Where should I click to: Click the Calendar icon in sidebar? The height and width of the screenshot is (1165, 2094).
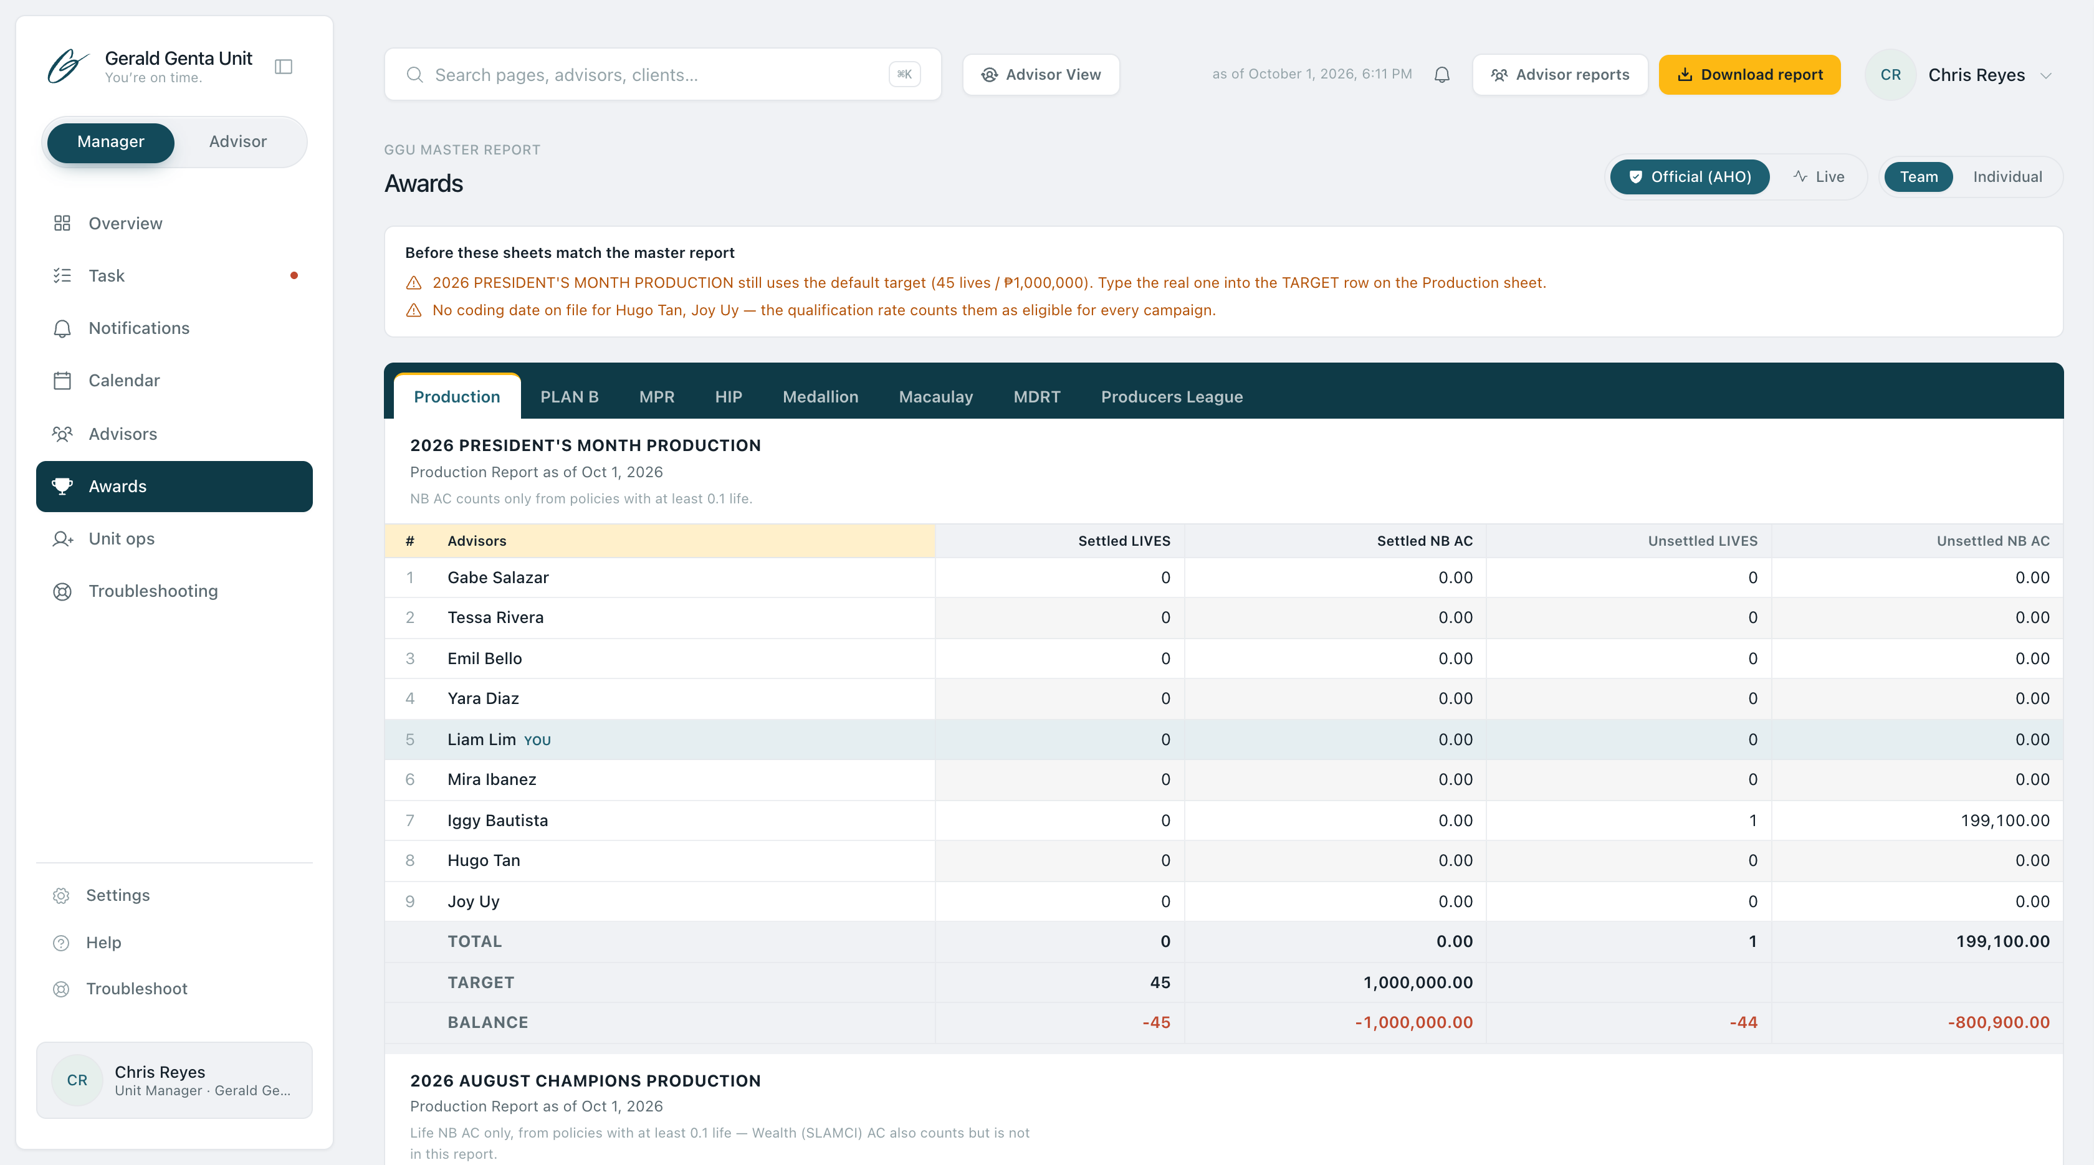click(x=62, y=380)
